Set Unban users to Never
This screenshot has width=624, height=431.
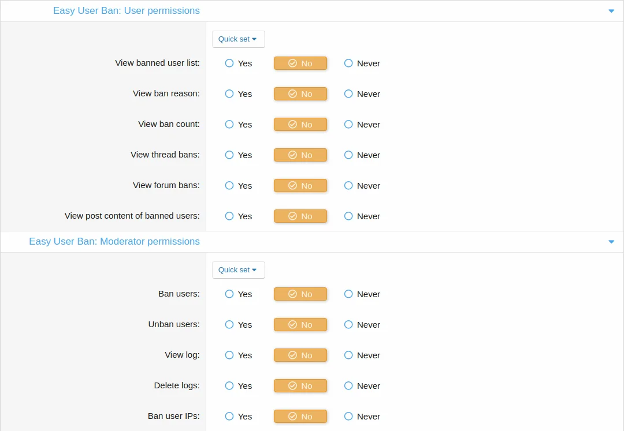pyautogui.click(x=348, y=325)
